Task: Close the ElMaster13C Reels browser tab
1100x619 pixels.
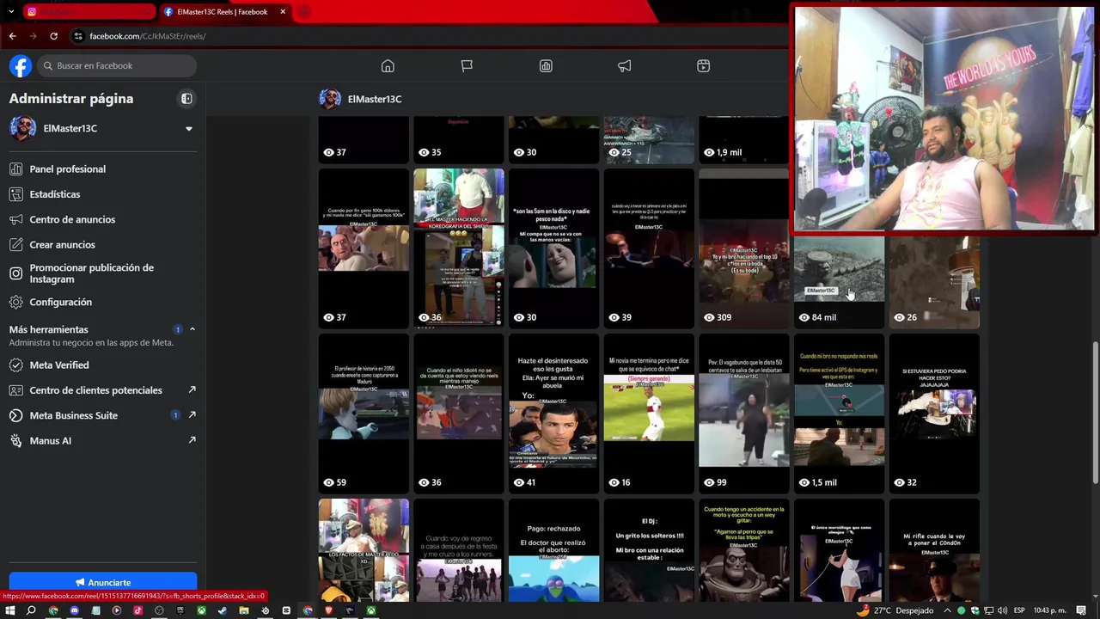Action: [x=284, y=12]
